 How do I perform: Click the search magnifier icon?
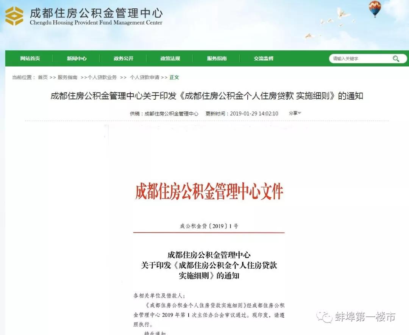(396, 58)
